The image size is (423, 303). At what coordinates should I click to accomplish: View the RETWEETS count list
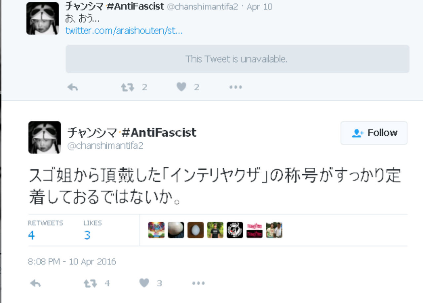tap(45, 230)
